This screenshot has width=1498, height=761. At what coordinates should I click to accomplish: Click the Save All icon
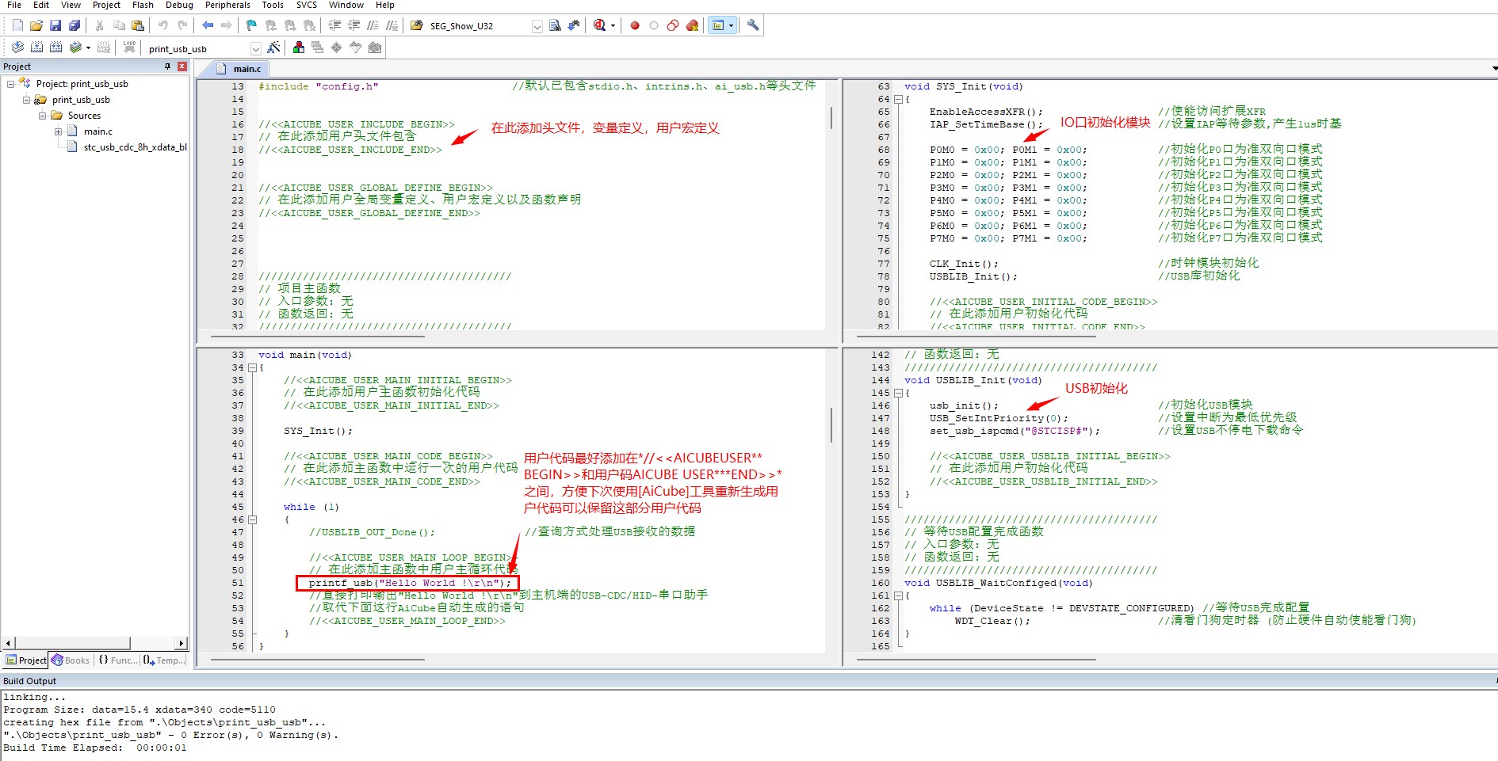point(75,25)
